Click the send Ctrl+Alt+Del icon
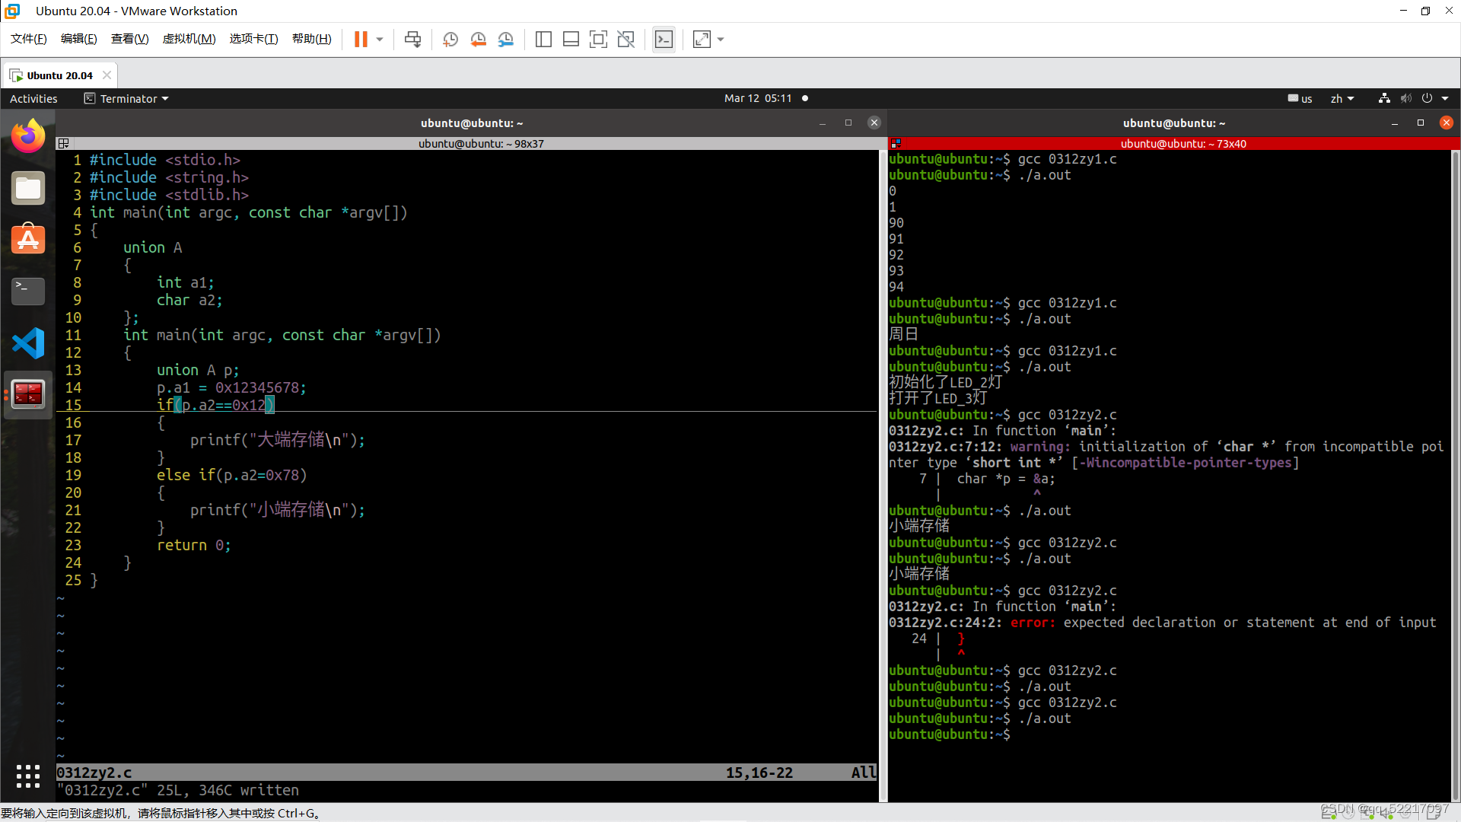The height and width of the screenshot is (822, 1461). [412, 40]
